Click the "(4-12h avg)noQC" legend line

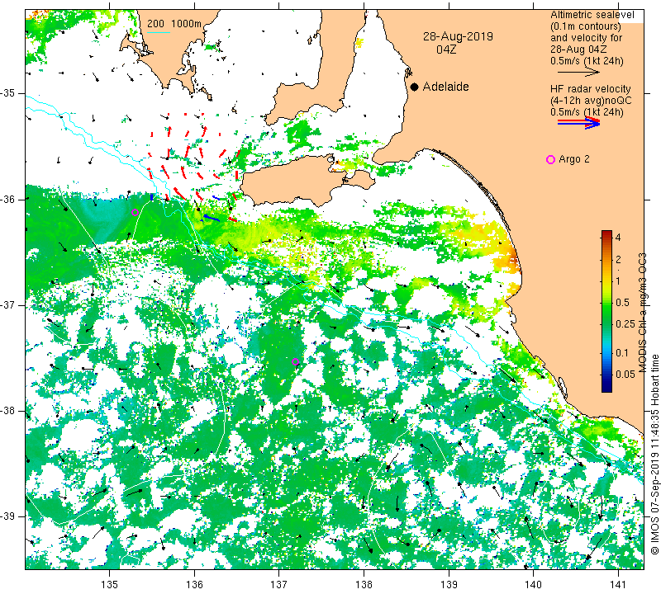tap(591, 101)
